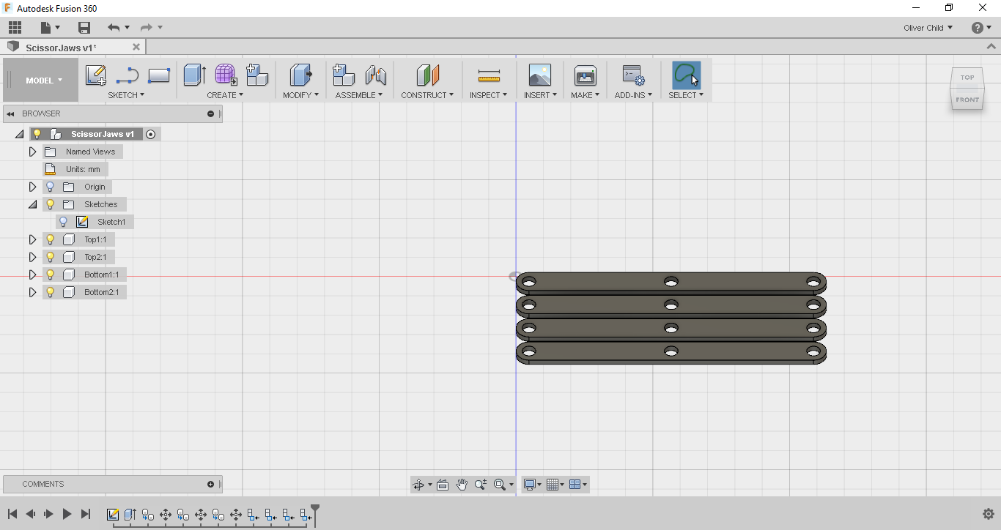1001x530 pixels.
Task: Open the Help question mark menu
Action: [x=981, y=28]
